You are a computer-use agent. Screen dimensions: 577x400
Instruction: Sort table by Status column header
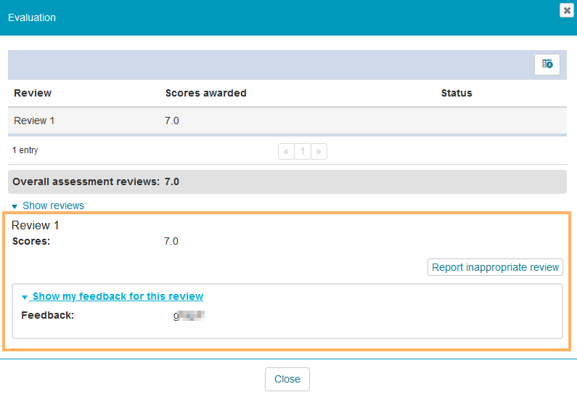[x=457, y=93]
